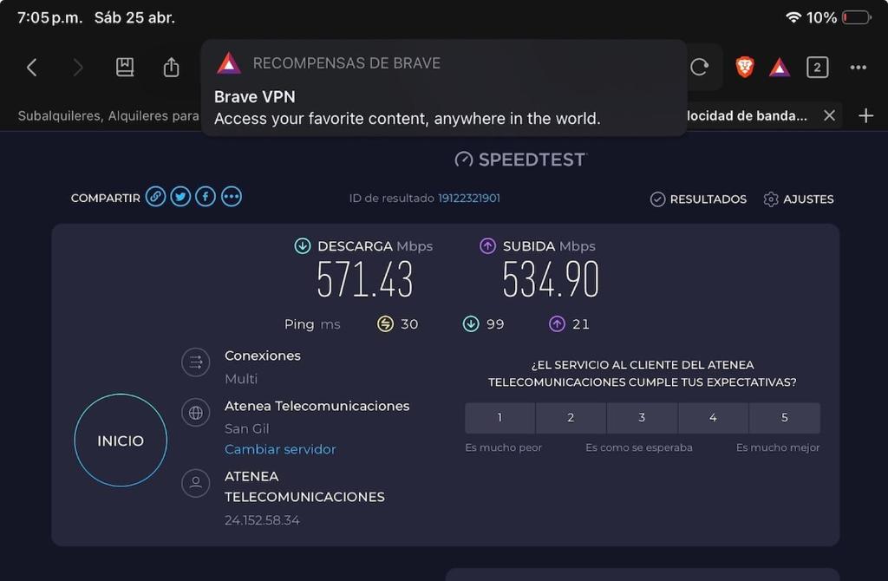
Task: Open the browser three-dots menu
Action: (x=858, y=68)
